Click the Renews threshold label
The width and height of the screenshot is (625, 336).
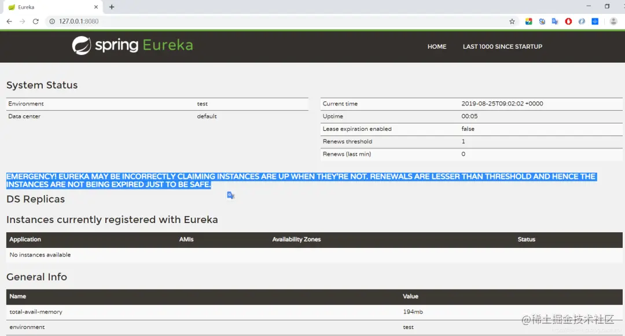pos(348,142)
